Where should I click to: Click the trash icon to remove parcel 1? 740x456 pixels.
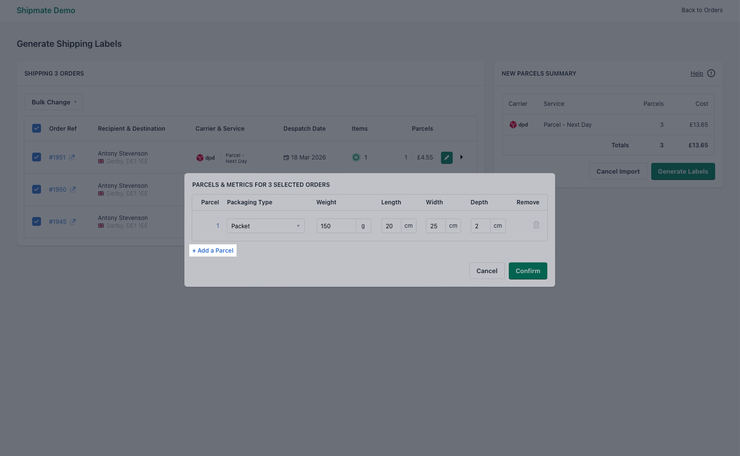tap(536, 225)
